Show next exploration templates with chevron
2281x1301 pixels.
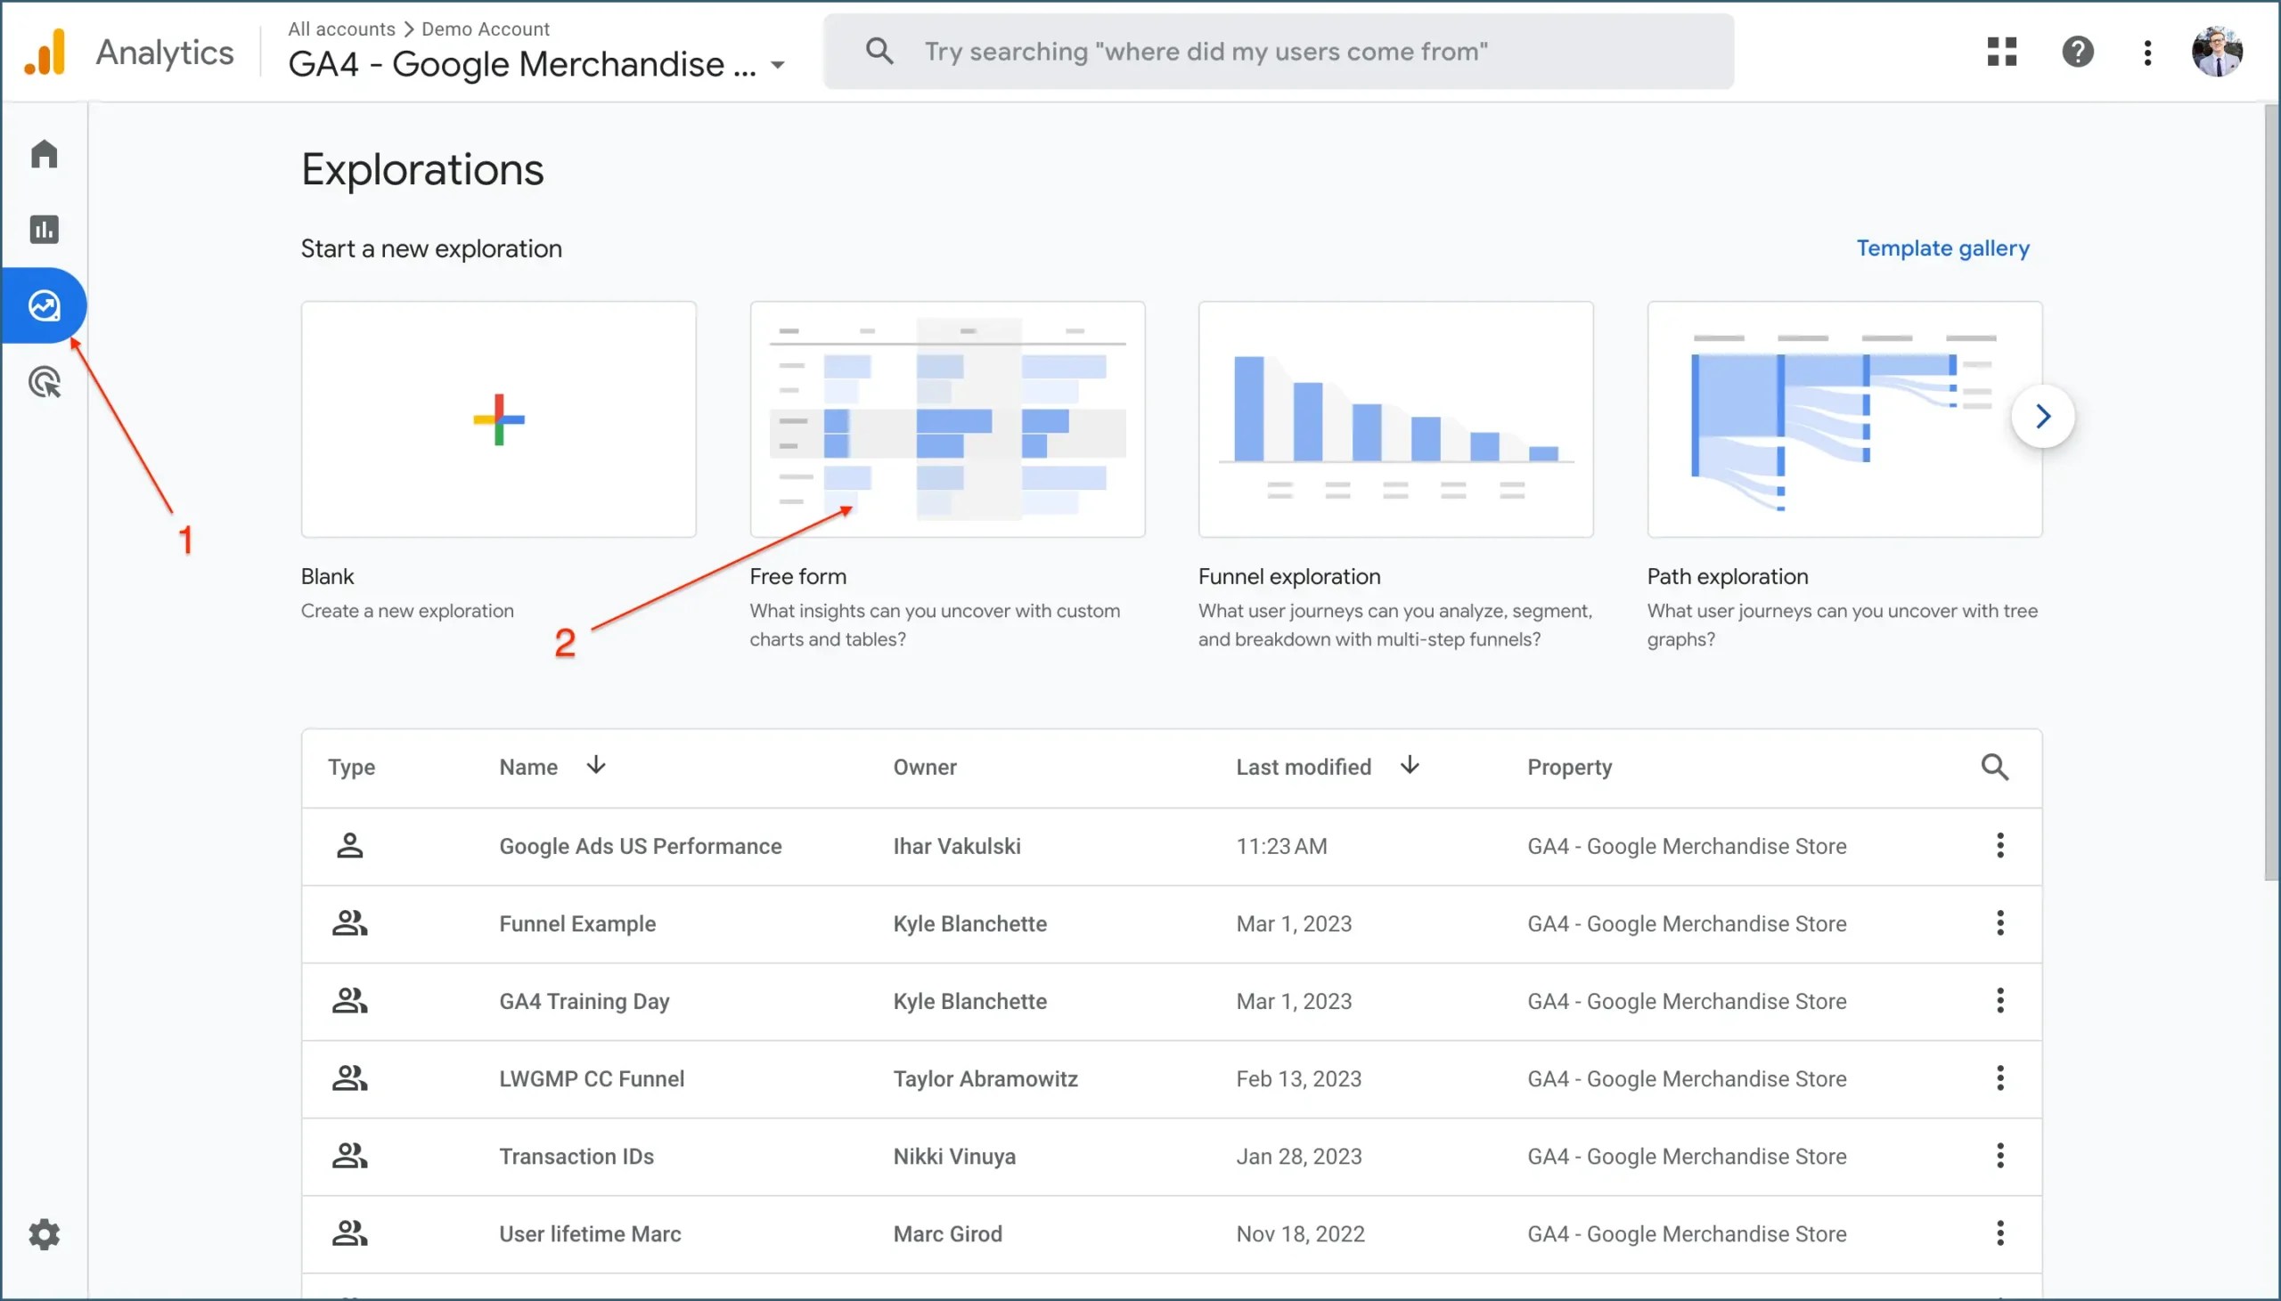click(2042, 417)
